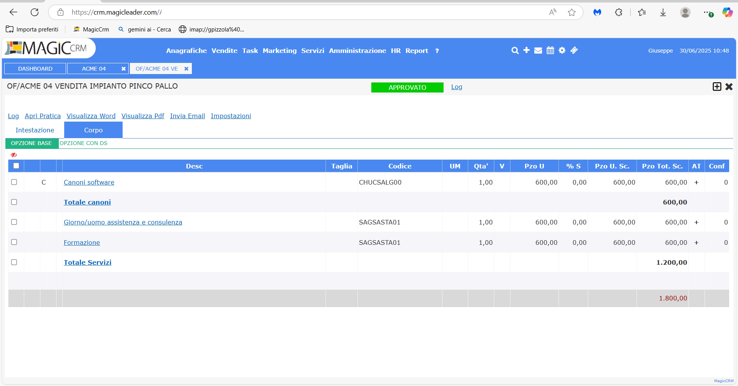Image resolution: width=738 pixels, height=386 pixels.
Task: Open the MagicCrm bookmark
Action: point(91,29)
